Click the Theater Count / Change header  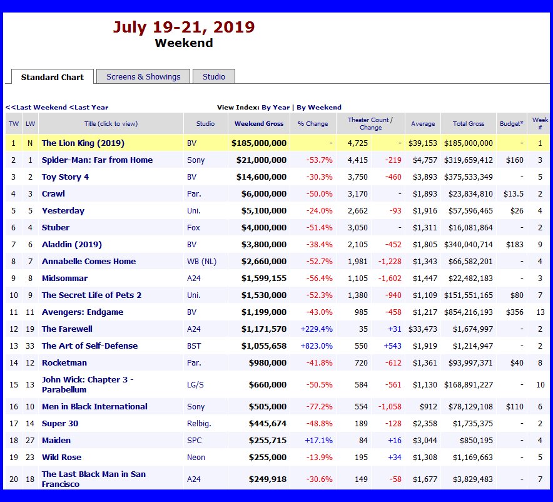point(370,123)
